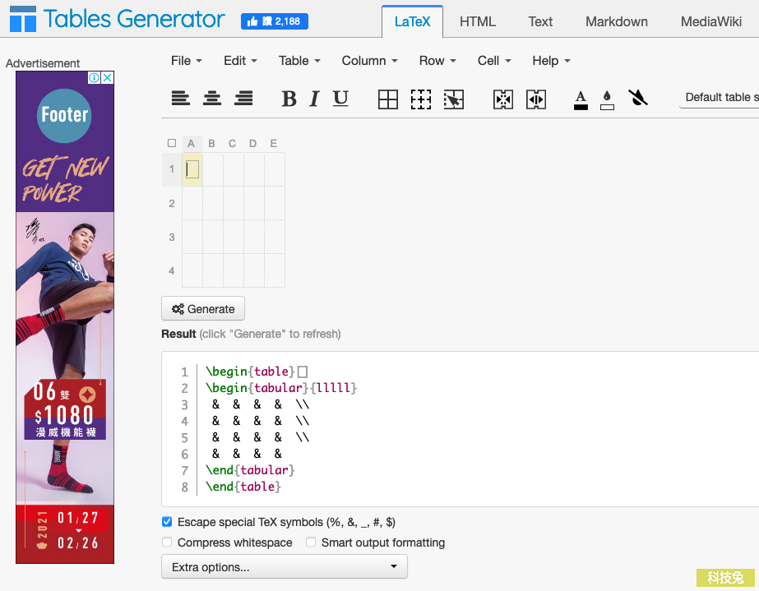Screen dimensions: 759x591
Task: Expand the Extra options dropdown
Action: (x=284, y=566)
